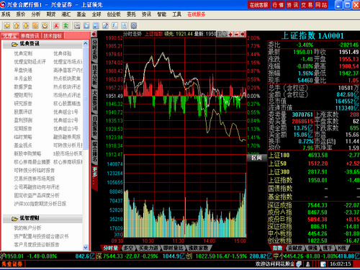The image size is (360, 270).
Task: Open the 分析 menu
Action: (36, 14)
